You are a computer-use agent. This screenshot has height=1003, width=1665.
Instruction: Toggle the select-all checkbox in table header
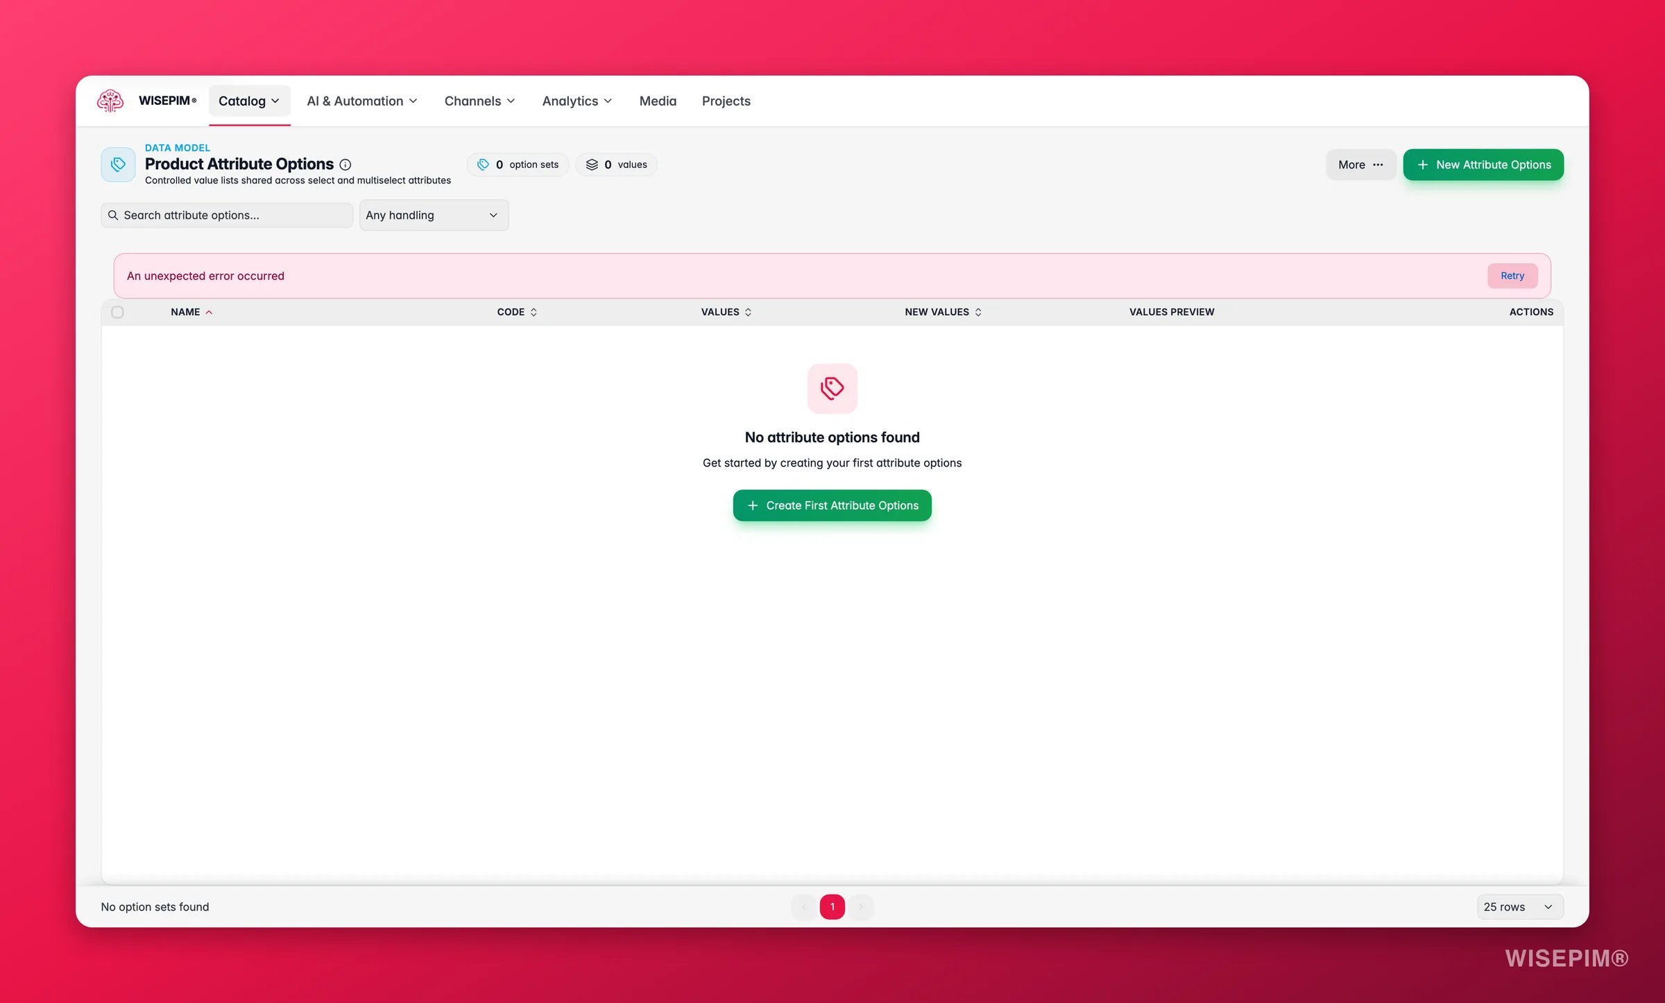pyautogui.click(x=117, y=312)
